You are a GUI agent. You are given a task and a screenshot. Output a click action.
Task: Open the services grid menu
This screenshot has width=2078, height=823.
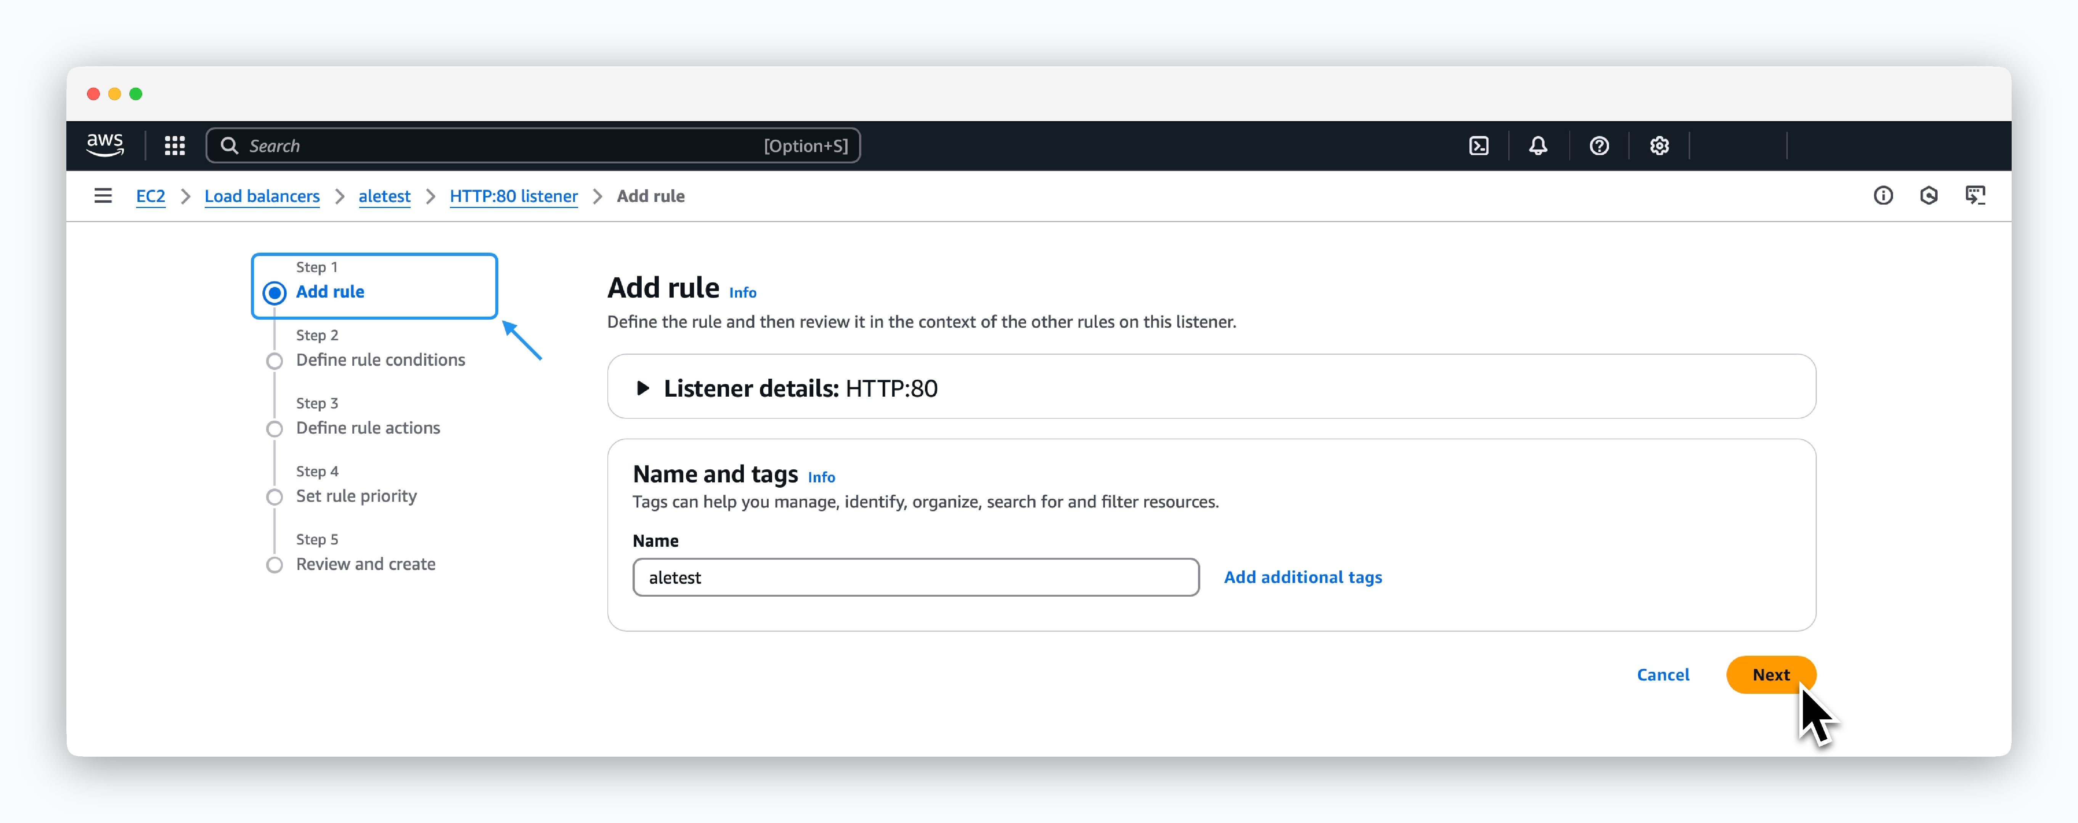point(175,146)
